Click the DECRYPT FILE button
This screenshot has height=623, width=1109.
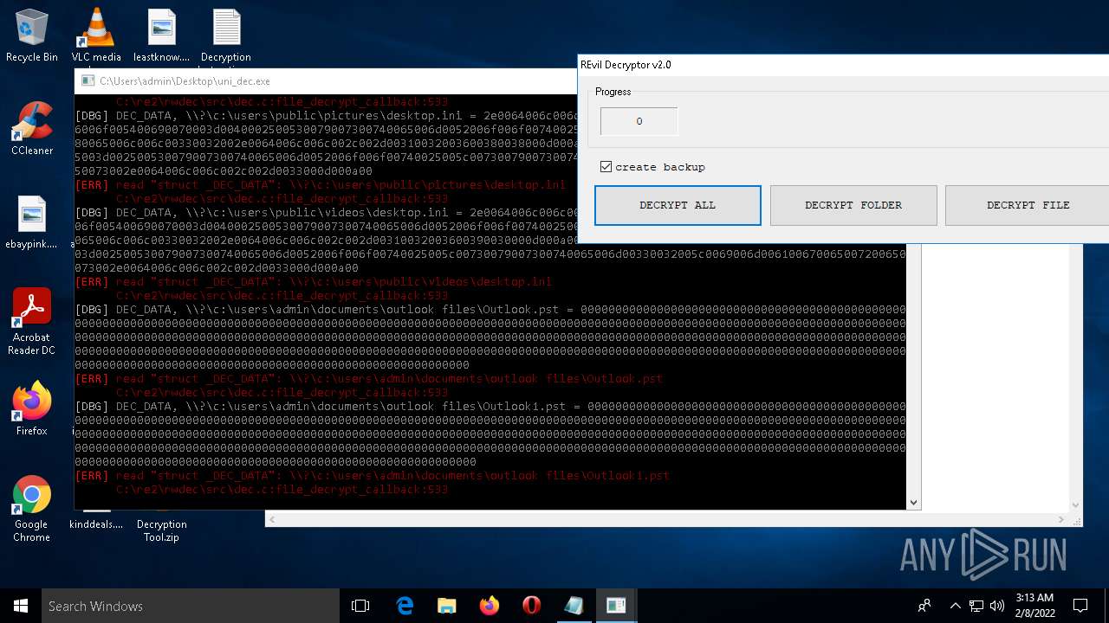click(1027, 205)
